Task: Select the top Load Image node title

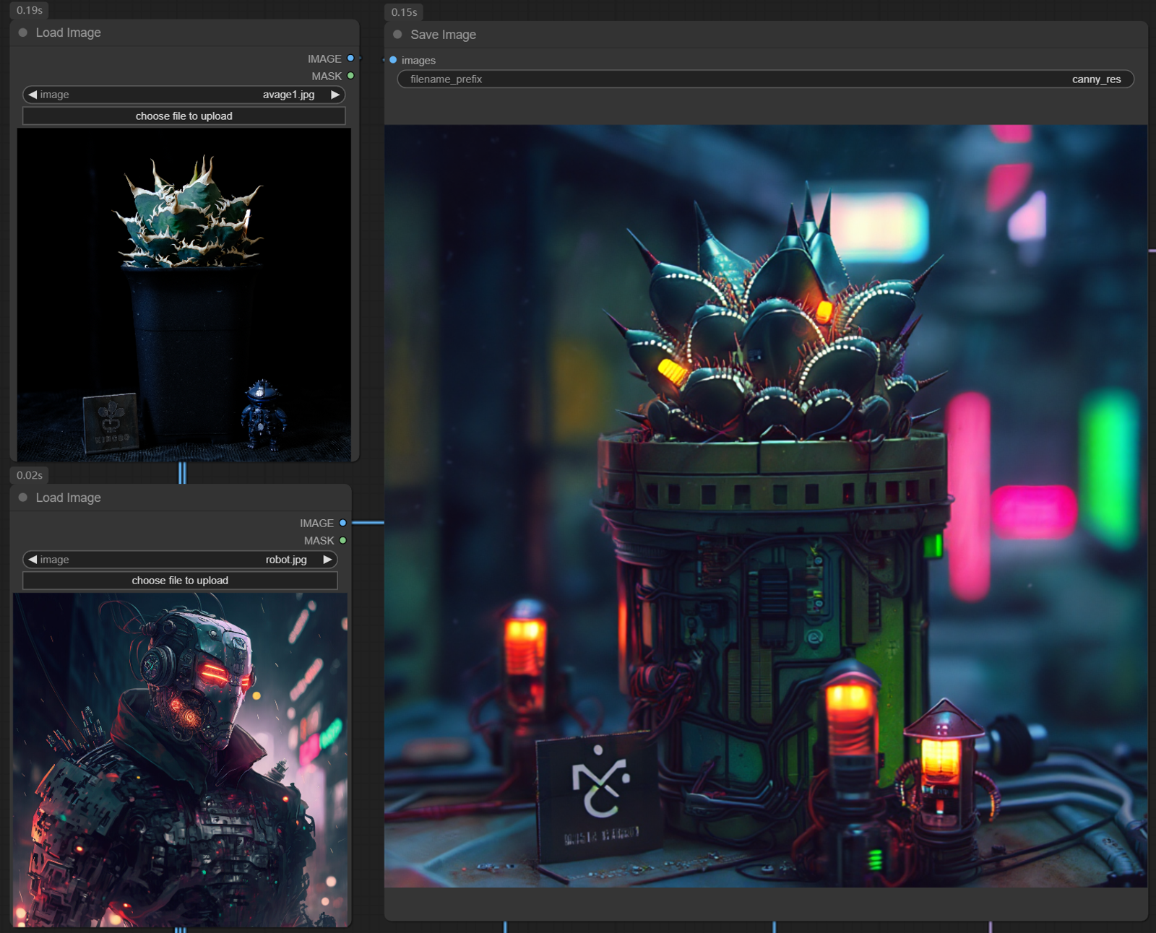Action: (x=69, y=32)
